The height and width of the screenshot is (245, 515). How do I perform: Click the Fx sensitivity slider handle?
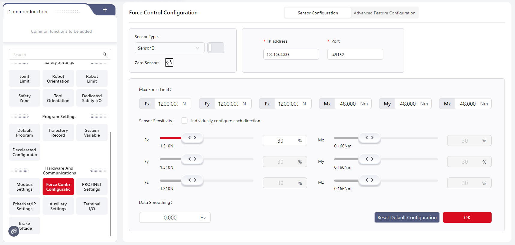(192, 138)
